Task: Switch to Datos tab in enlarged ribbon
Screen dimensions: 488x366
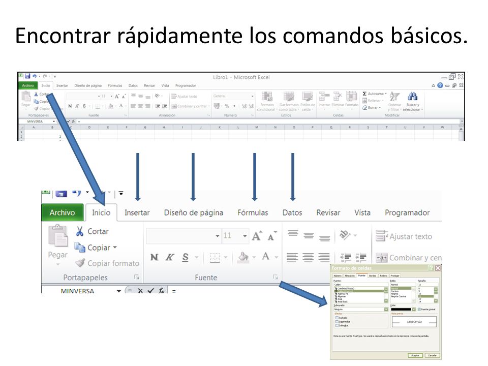Action: click(x=292, y=212)
